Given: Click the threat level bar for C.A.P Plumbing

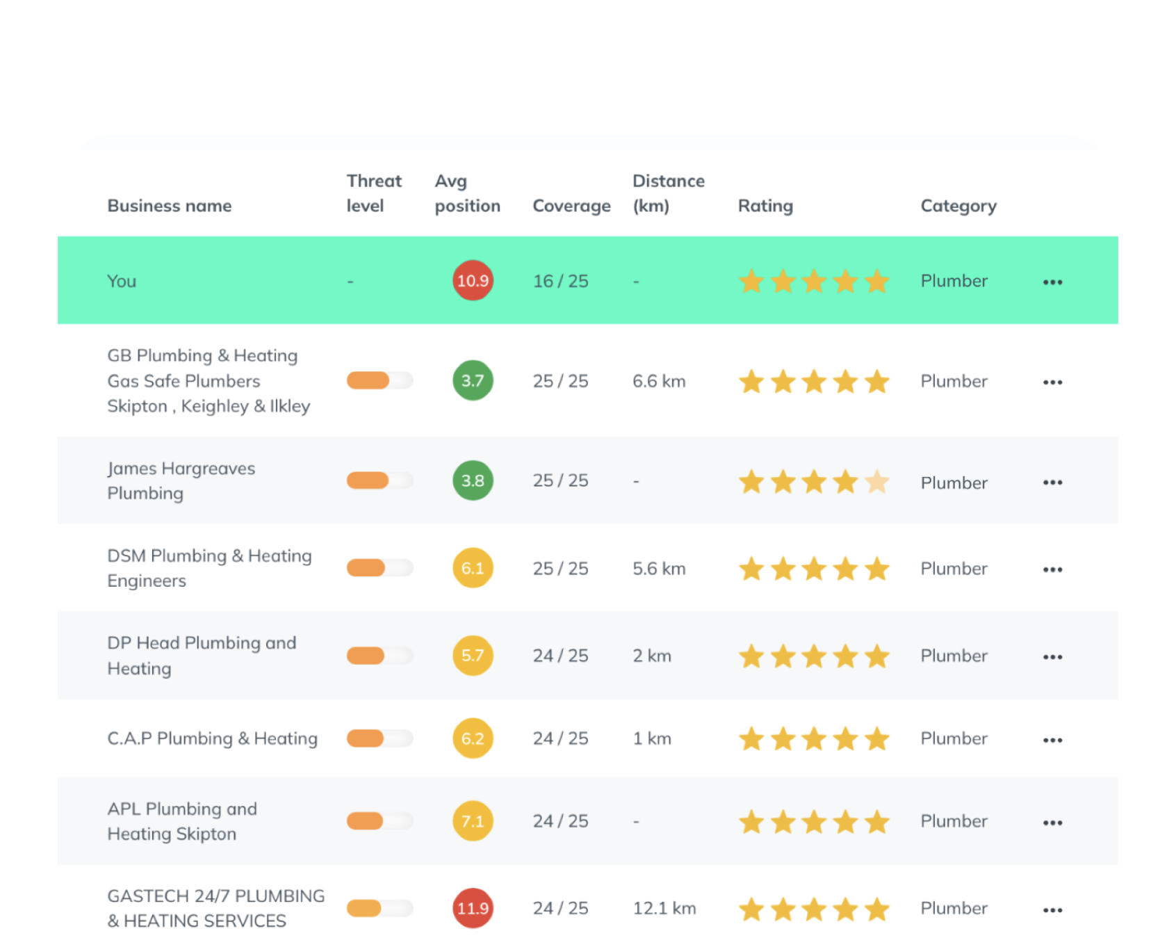Looking at the screenshot, I should pos(379,738).
